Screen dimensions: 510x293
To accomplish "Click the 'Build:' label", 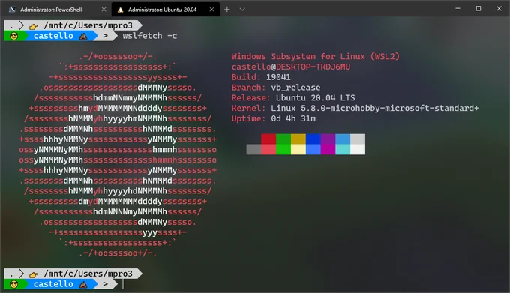I will click(x=246, y=77).
